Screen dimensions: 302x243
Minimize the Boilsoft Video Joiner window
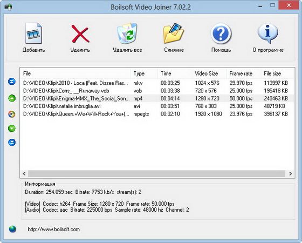(x=260, y=6)
